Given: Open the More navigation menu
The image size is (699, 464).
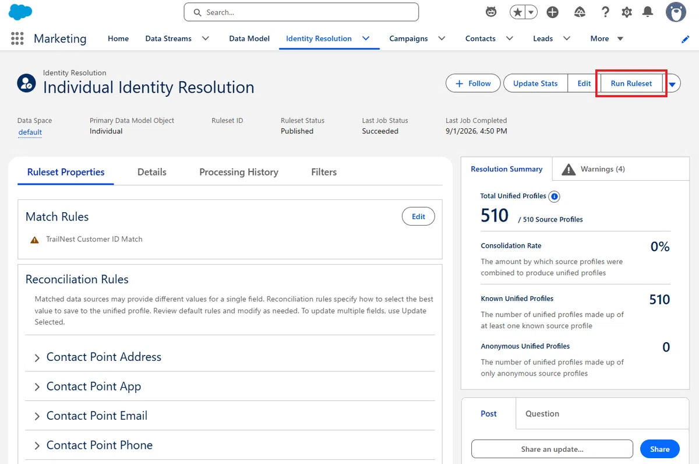Looking at the screenshot, I should tap(607, 38).
